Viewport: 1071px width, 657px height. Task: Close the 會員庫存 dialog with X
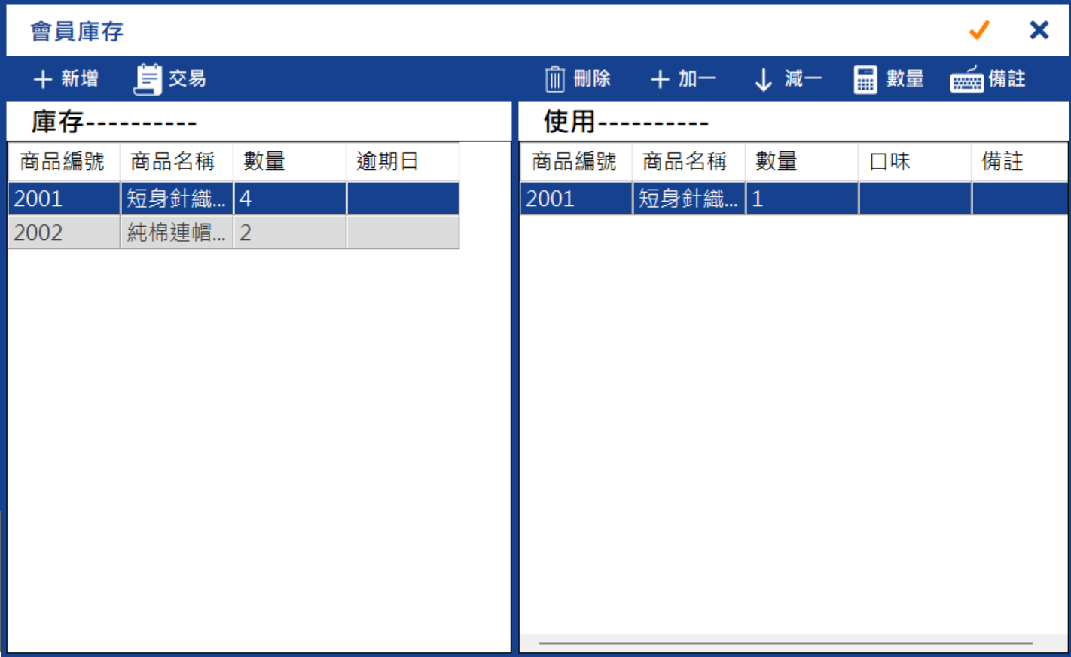1039,30
